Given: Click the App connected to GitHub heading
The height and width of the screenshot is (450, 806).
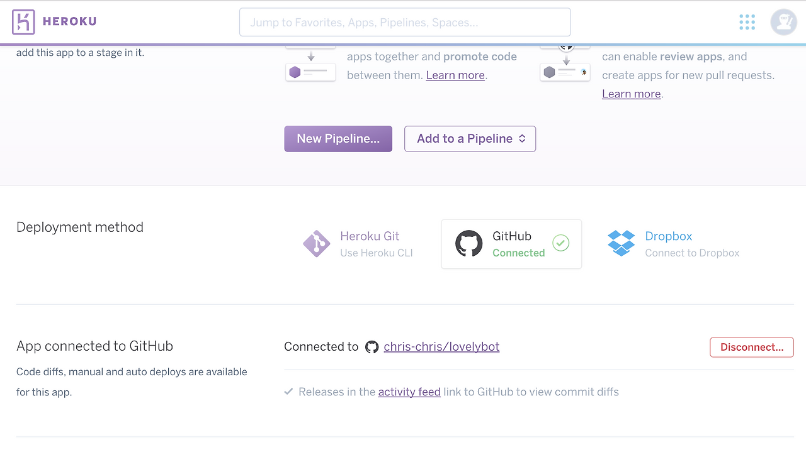Looking at the screenshot, I should tap(94, 346).
